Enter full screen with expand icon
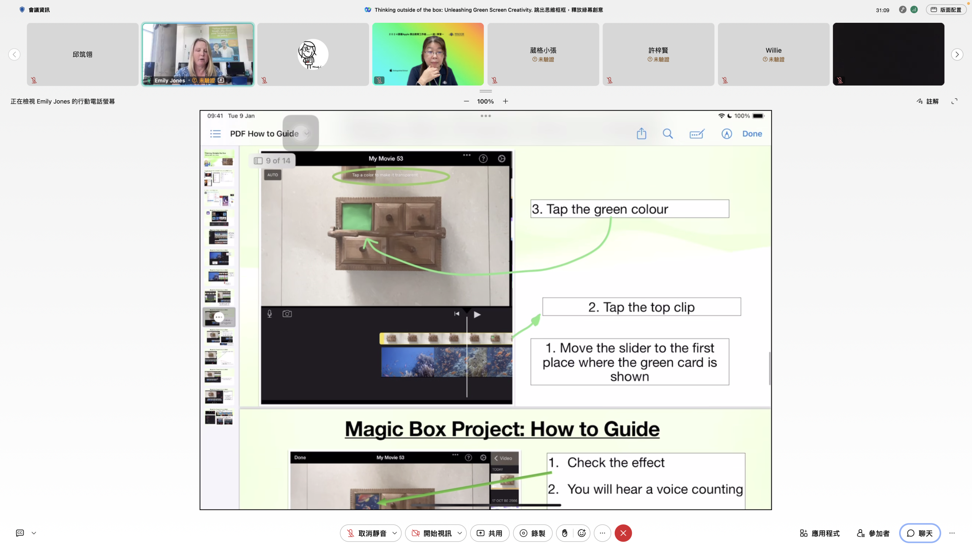 coord(954,101)
